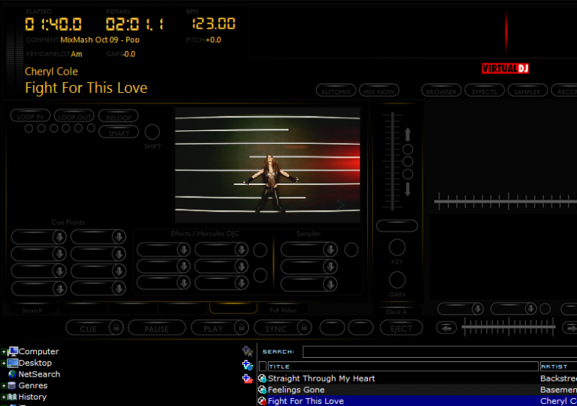
Task: Open the SAMPLER panel tab
Action: 527,91
